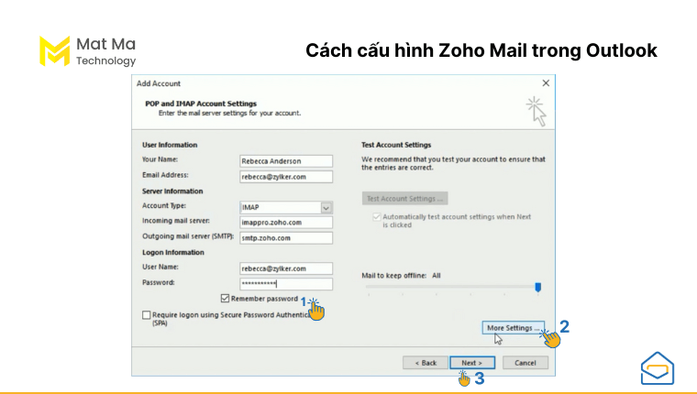The height and width of the screenshot is (394, 697).
Task: Enable Require logon using Secure Password Authentication
Action: pos(146,315)
